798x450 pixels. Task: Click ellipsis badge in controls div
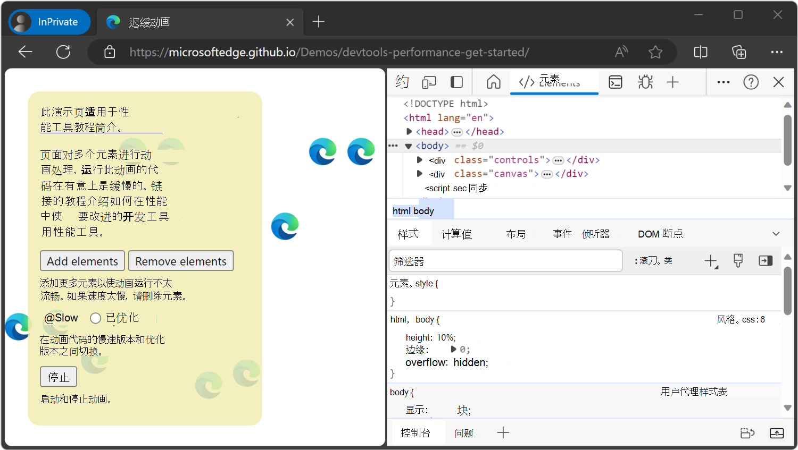(558, 160)
